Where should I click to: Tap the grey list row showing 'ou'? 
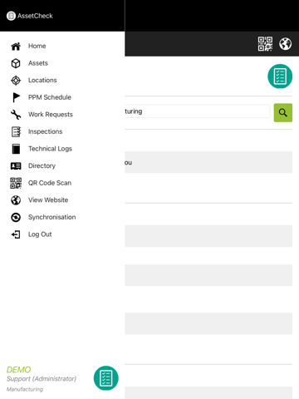click(x=208, y=162)
